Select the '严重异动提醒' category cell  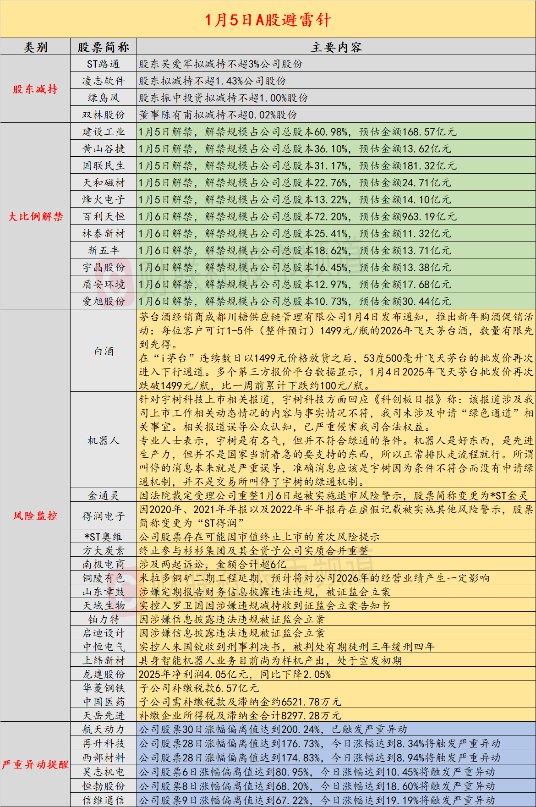coord(35,764)
